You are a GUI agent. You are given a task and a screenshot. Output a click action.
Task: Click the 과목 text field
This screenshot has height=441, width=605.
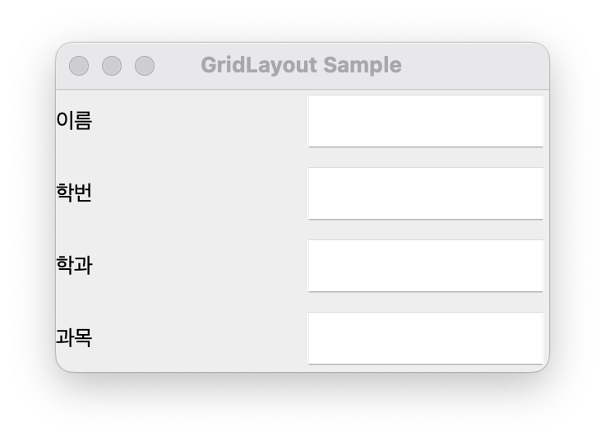(x=426, y=338)
